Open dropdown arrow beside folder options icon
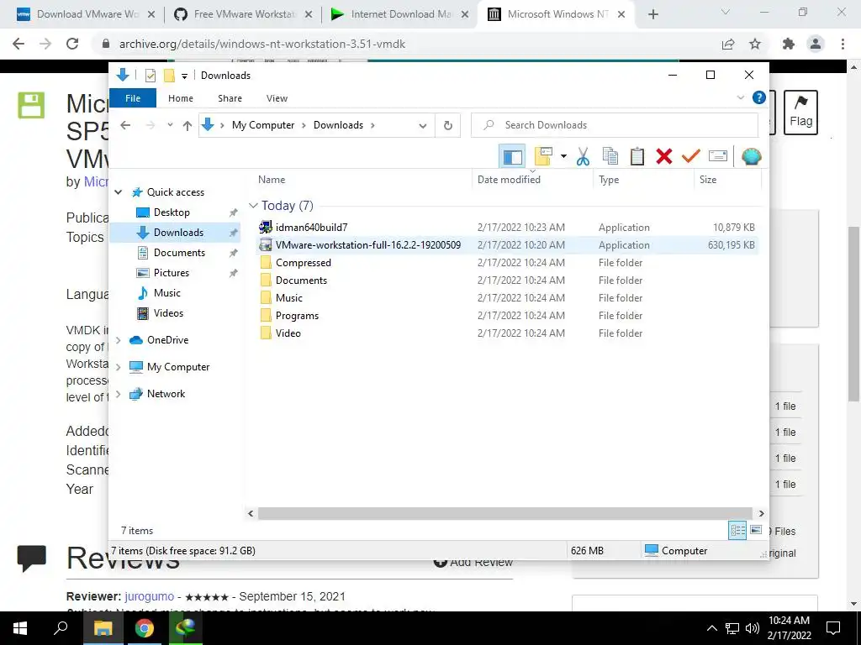Screen dimensions: 861x645 (563, 157)
